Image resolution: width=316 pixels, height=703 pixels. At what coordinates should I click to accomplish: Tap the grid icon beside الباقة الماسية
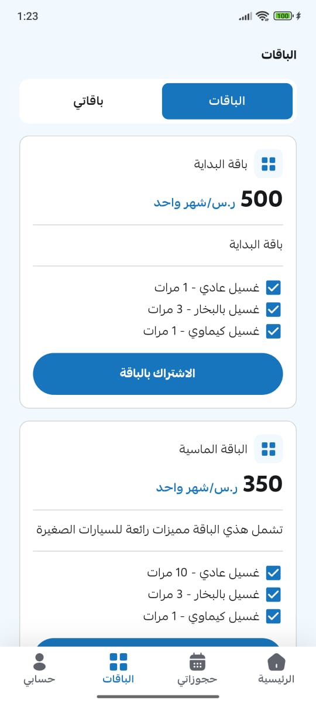[x=269, y=449]
